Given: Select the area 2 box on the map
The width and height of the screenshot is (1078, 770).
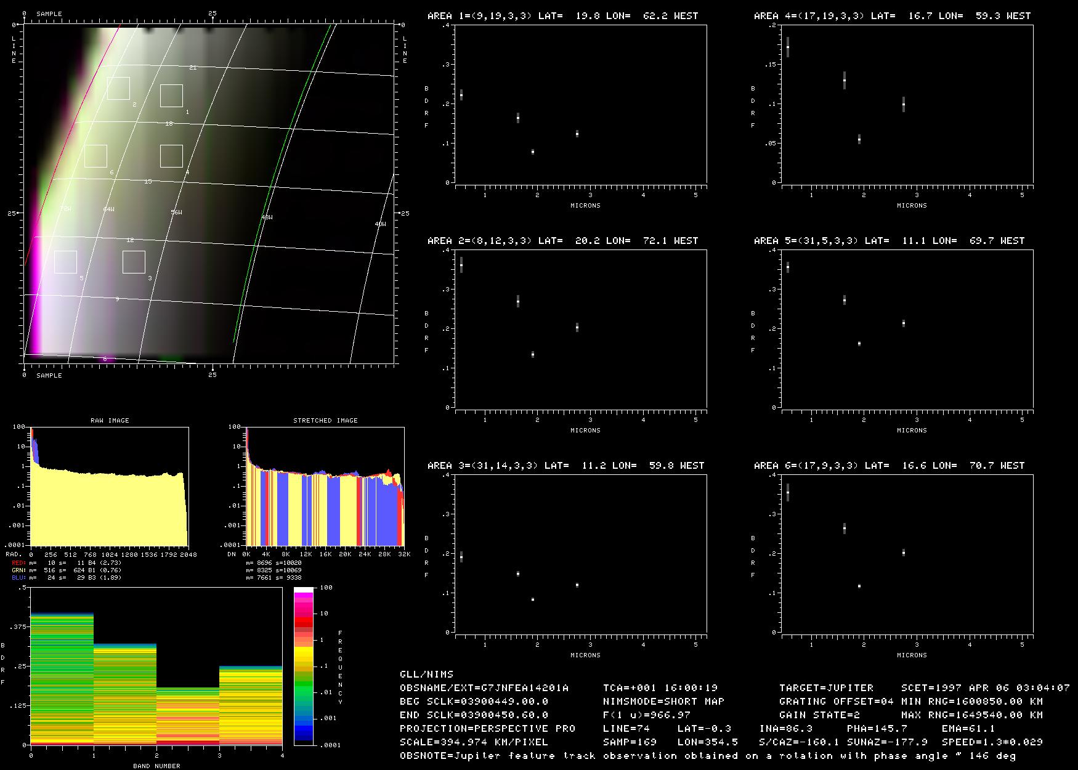Looking at the screenshot, I should pyautogui.click(x=118, y=88).
